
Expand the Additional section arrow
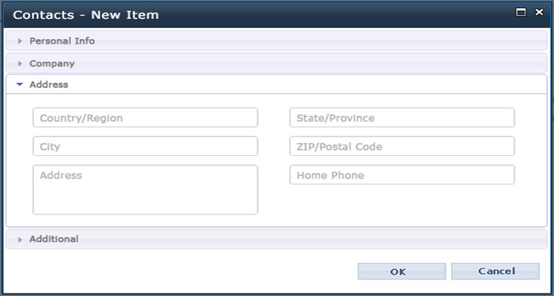(x=20, y=240)
